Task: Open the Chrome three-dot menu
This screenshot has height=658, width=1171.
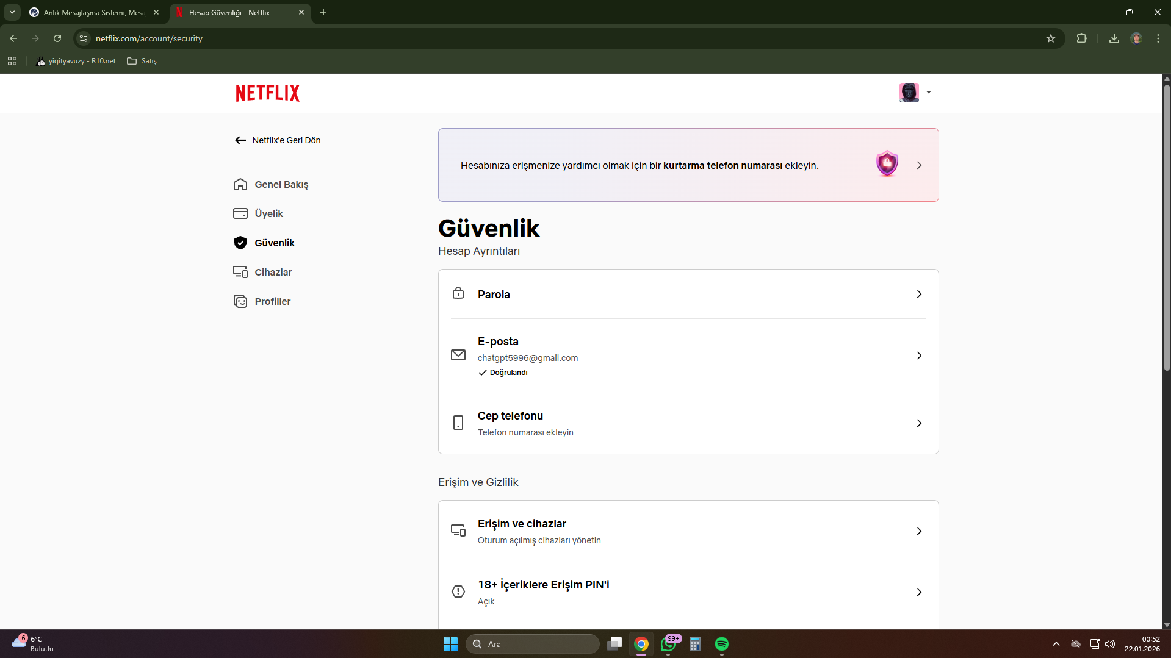Action: 1158,38
